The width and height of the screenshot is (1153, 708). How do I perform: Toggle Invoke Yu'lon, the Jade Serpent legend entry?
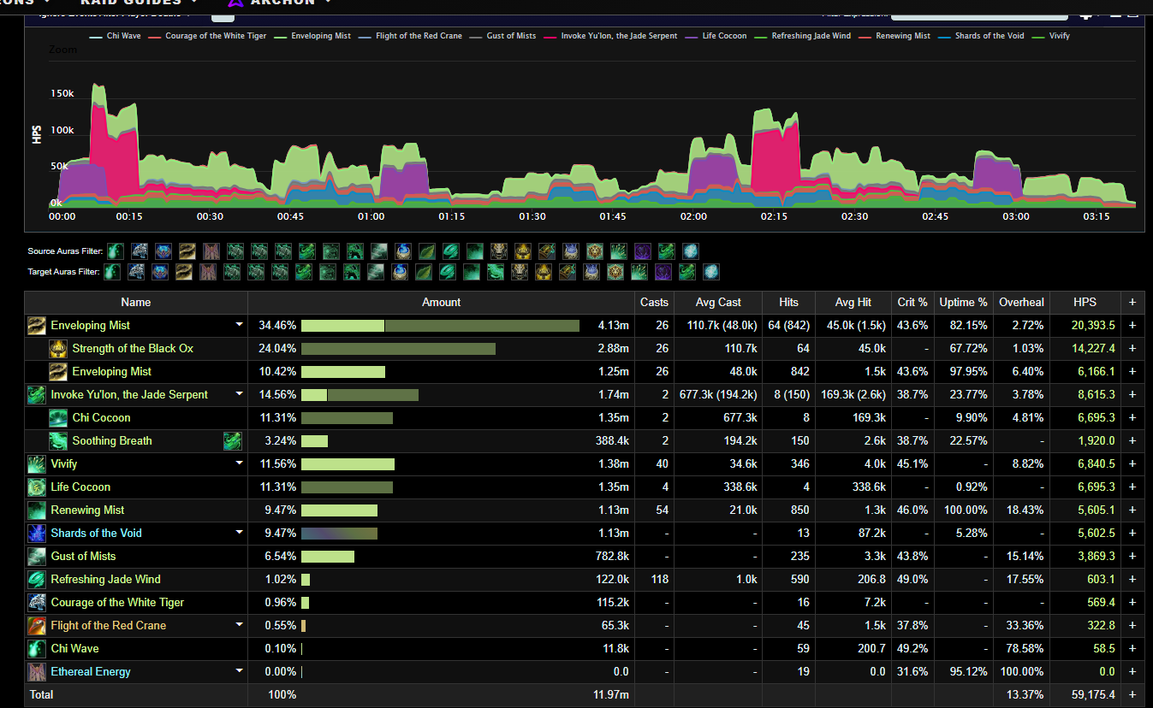click(x=609, y=36)
